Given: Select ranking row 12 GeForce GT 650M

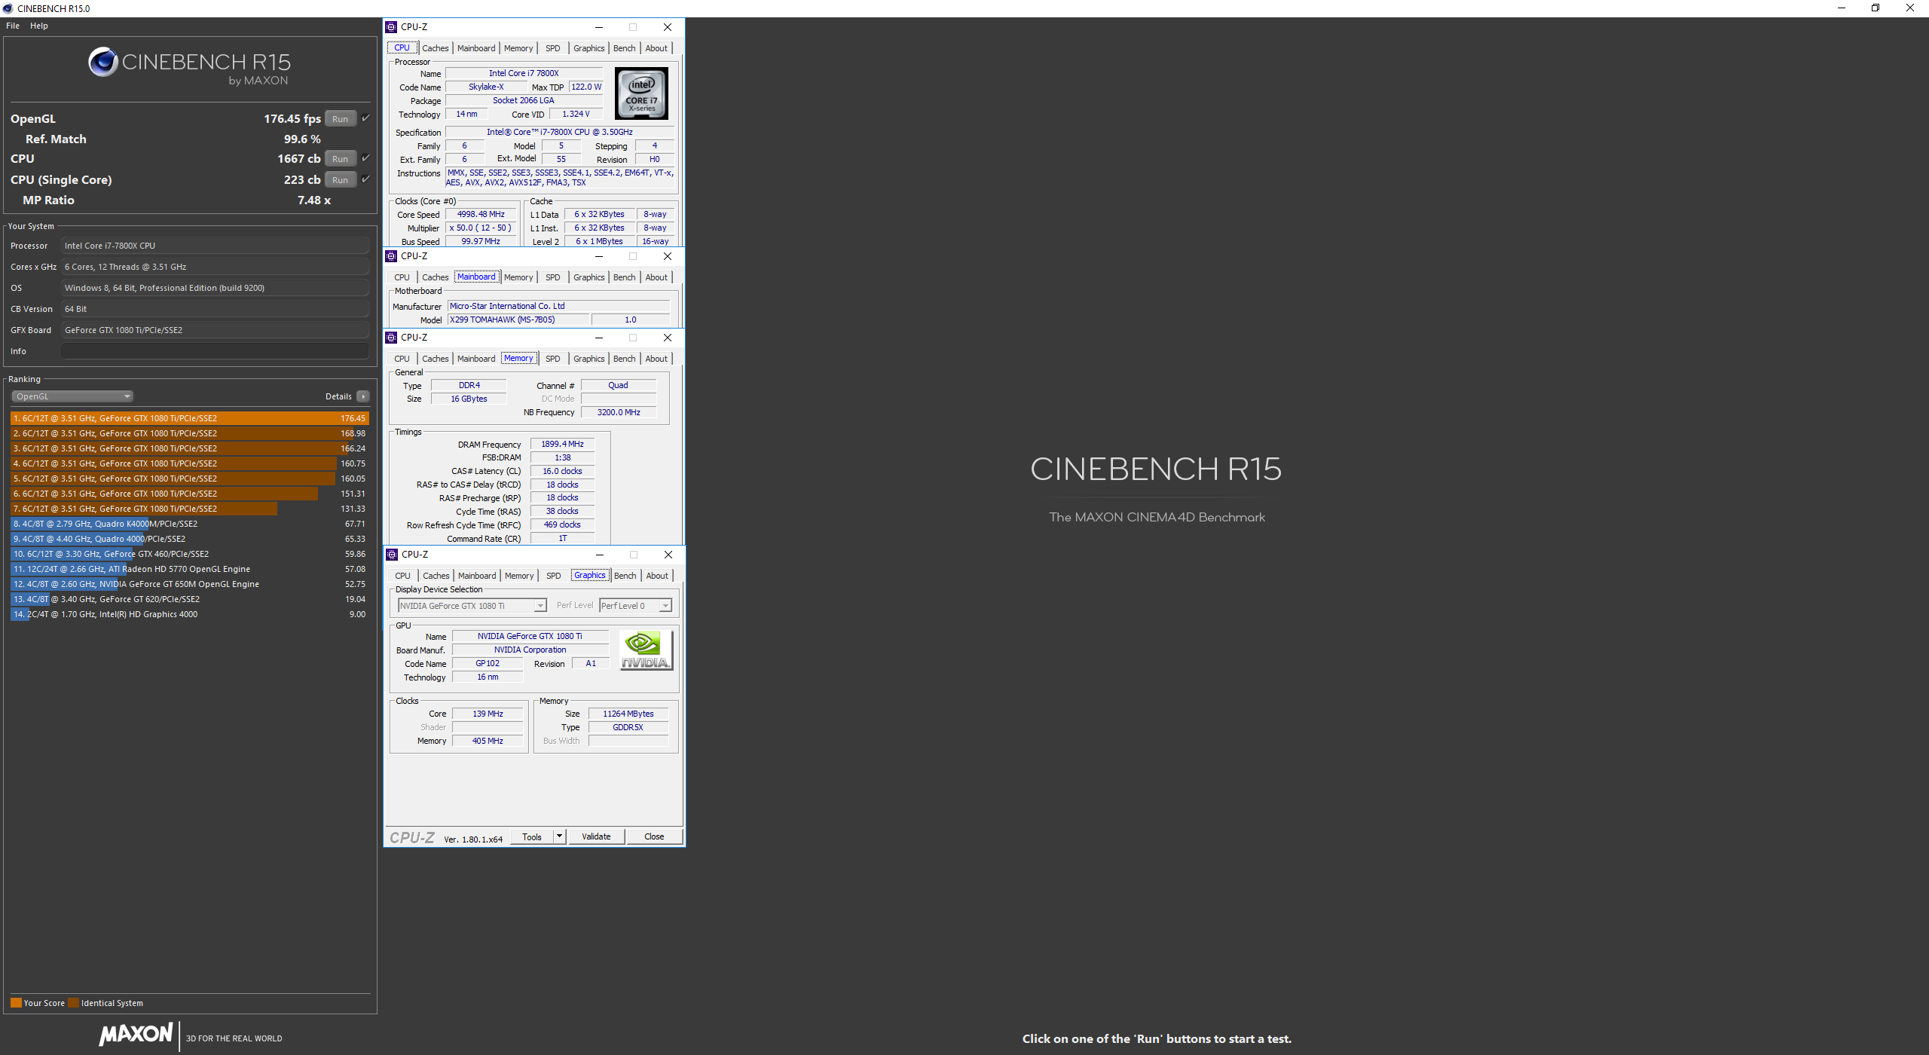Looking at the screenshot, I should (189, 584).
